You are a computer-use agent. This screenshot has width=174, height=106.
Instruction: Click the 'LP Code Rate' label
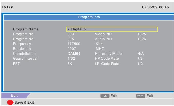click(107, 64)
